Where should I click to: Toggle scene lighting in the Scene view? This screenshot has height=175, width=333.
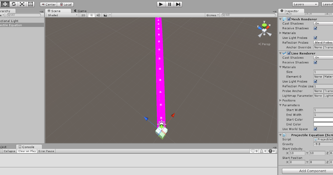tap(91, 15)
